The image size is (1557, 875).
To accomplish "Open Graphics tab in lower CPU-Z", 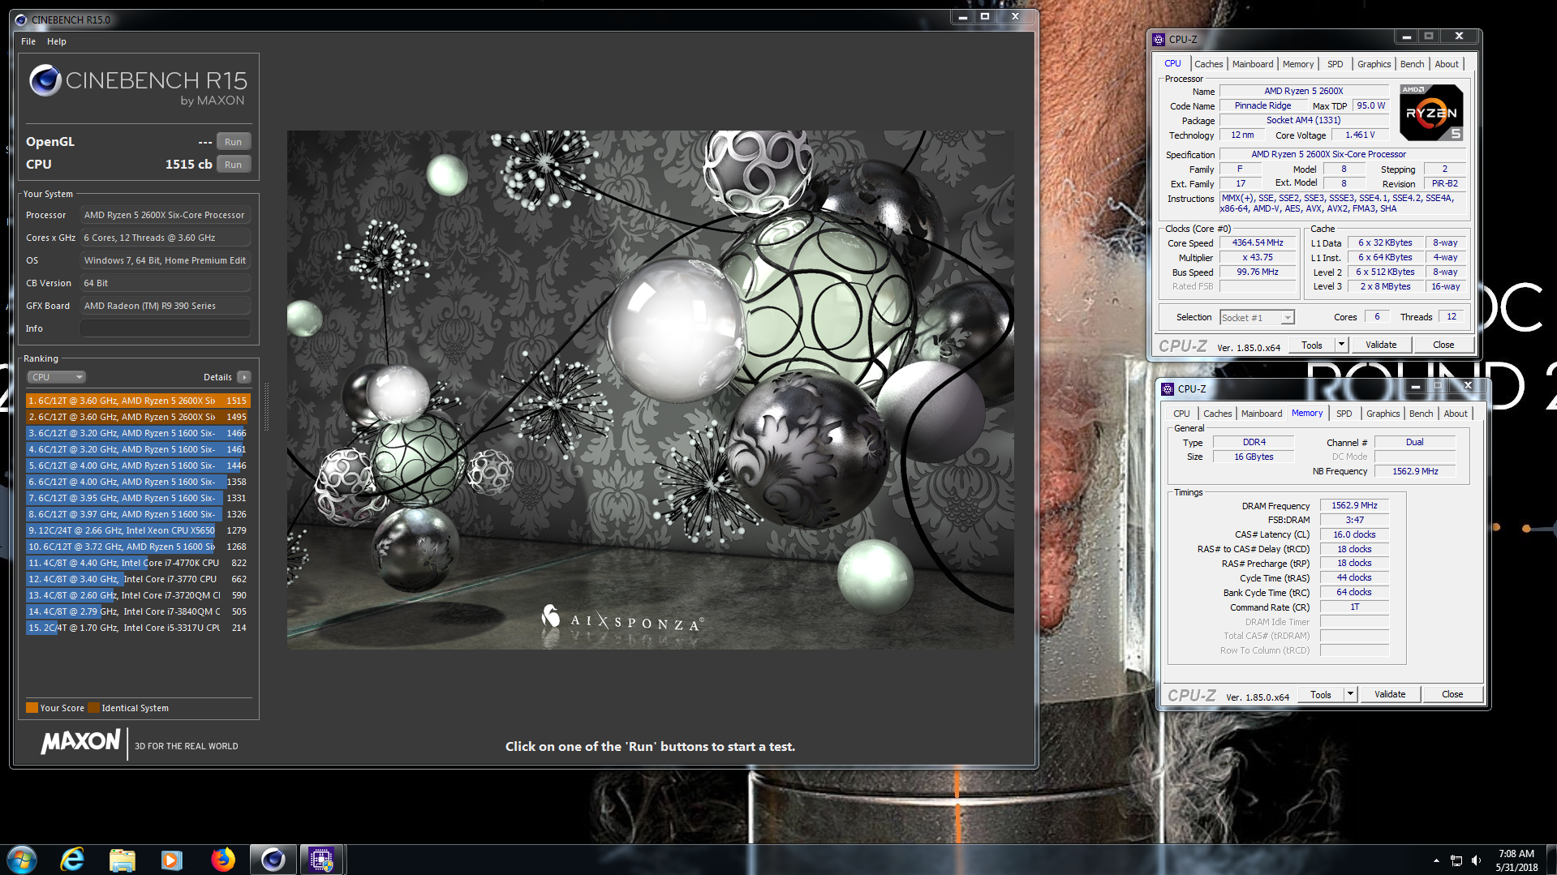I will (1383, 414).
